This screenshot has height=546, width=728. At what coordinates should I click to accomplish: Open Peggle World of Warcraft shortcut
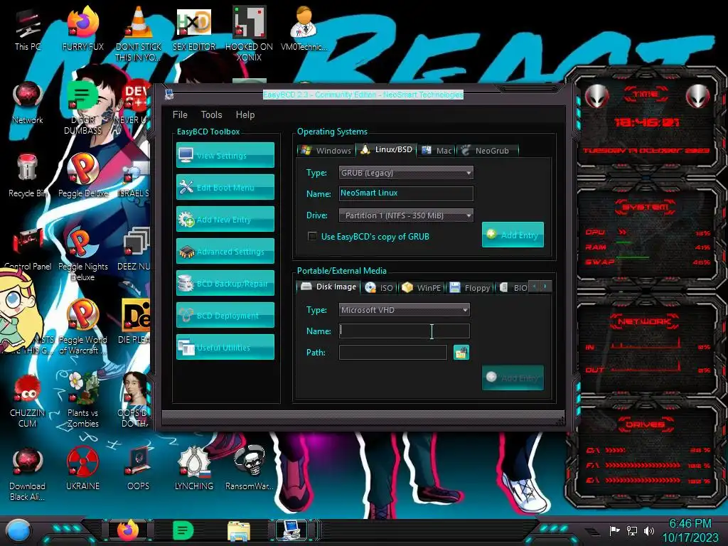point(82,327)
